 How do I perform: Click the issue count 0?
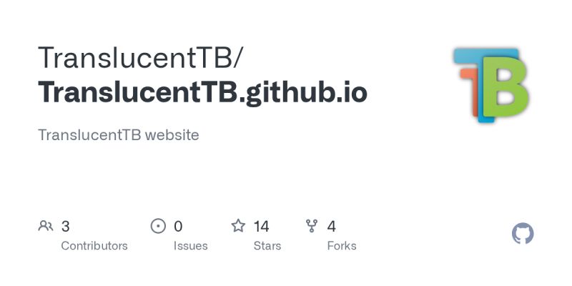click(x=178, y=227)
